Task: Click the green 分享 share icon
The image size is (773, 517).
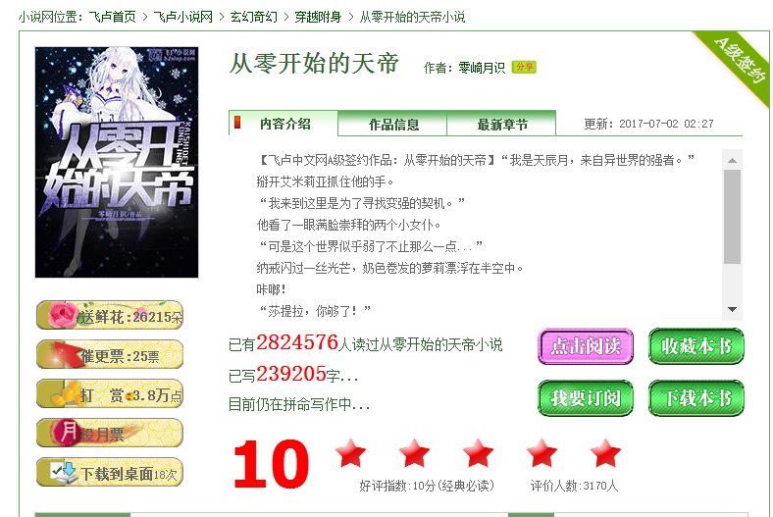Action: [x=524, y=67]
